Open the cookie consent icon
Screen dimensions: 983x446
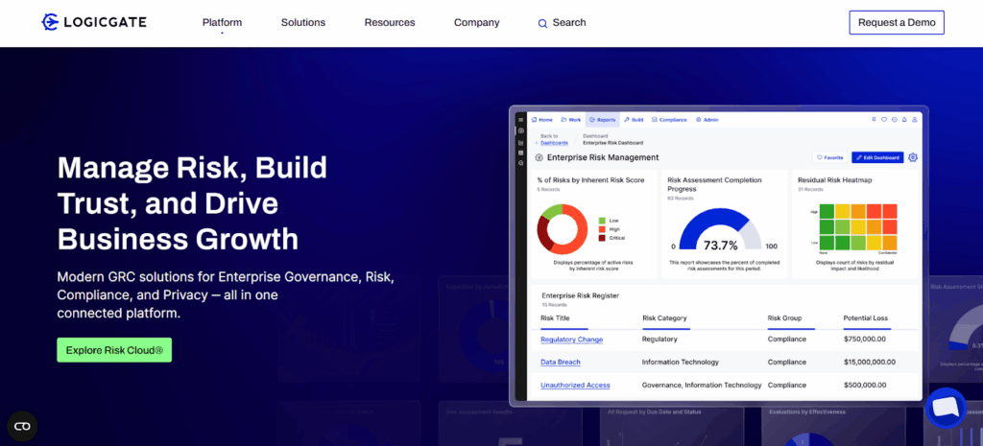pos(22,426)
